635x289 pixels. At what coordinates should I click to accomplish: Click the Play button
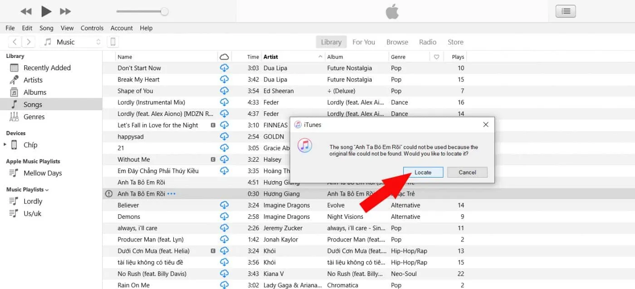[x=46, y=11]
